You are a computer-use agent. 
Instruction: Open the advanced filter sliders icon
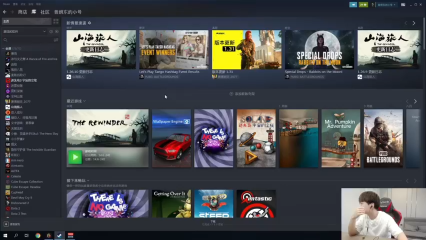pos(56,40)
